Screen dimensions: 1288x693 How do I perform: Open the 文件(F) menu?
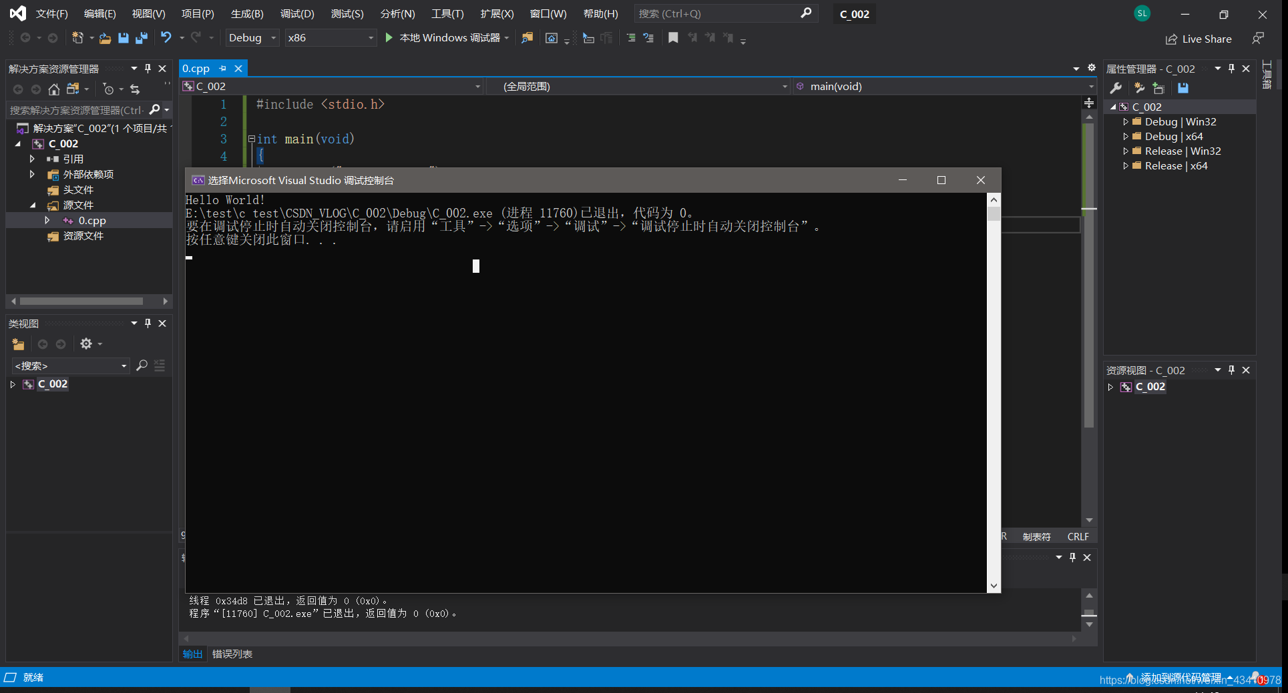coord(51,13)
